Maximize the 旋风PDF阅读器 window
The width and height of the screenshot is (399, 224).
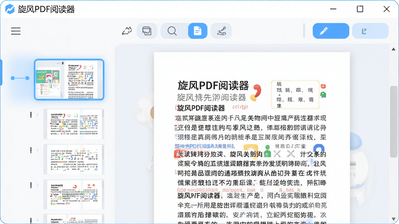click(360, 9)
